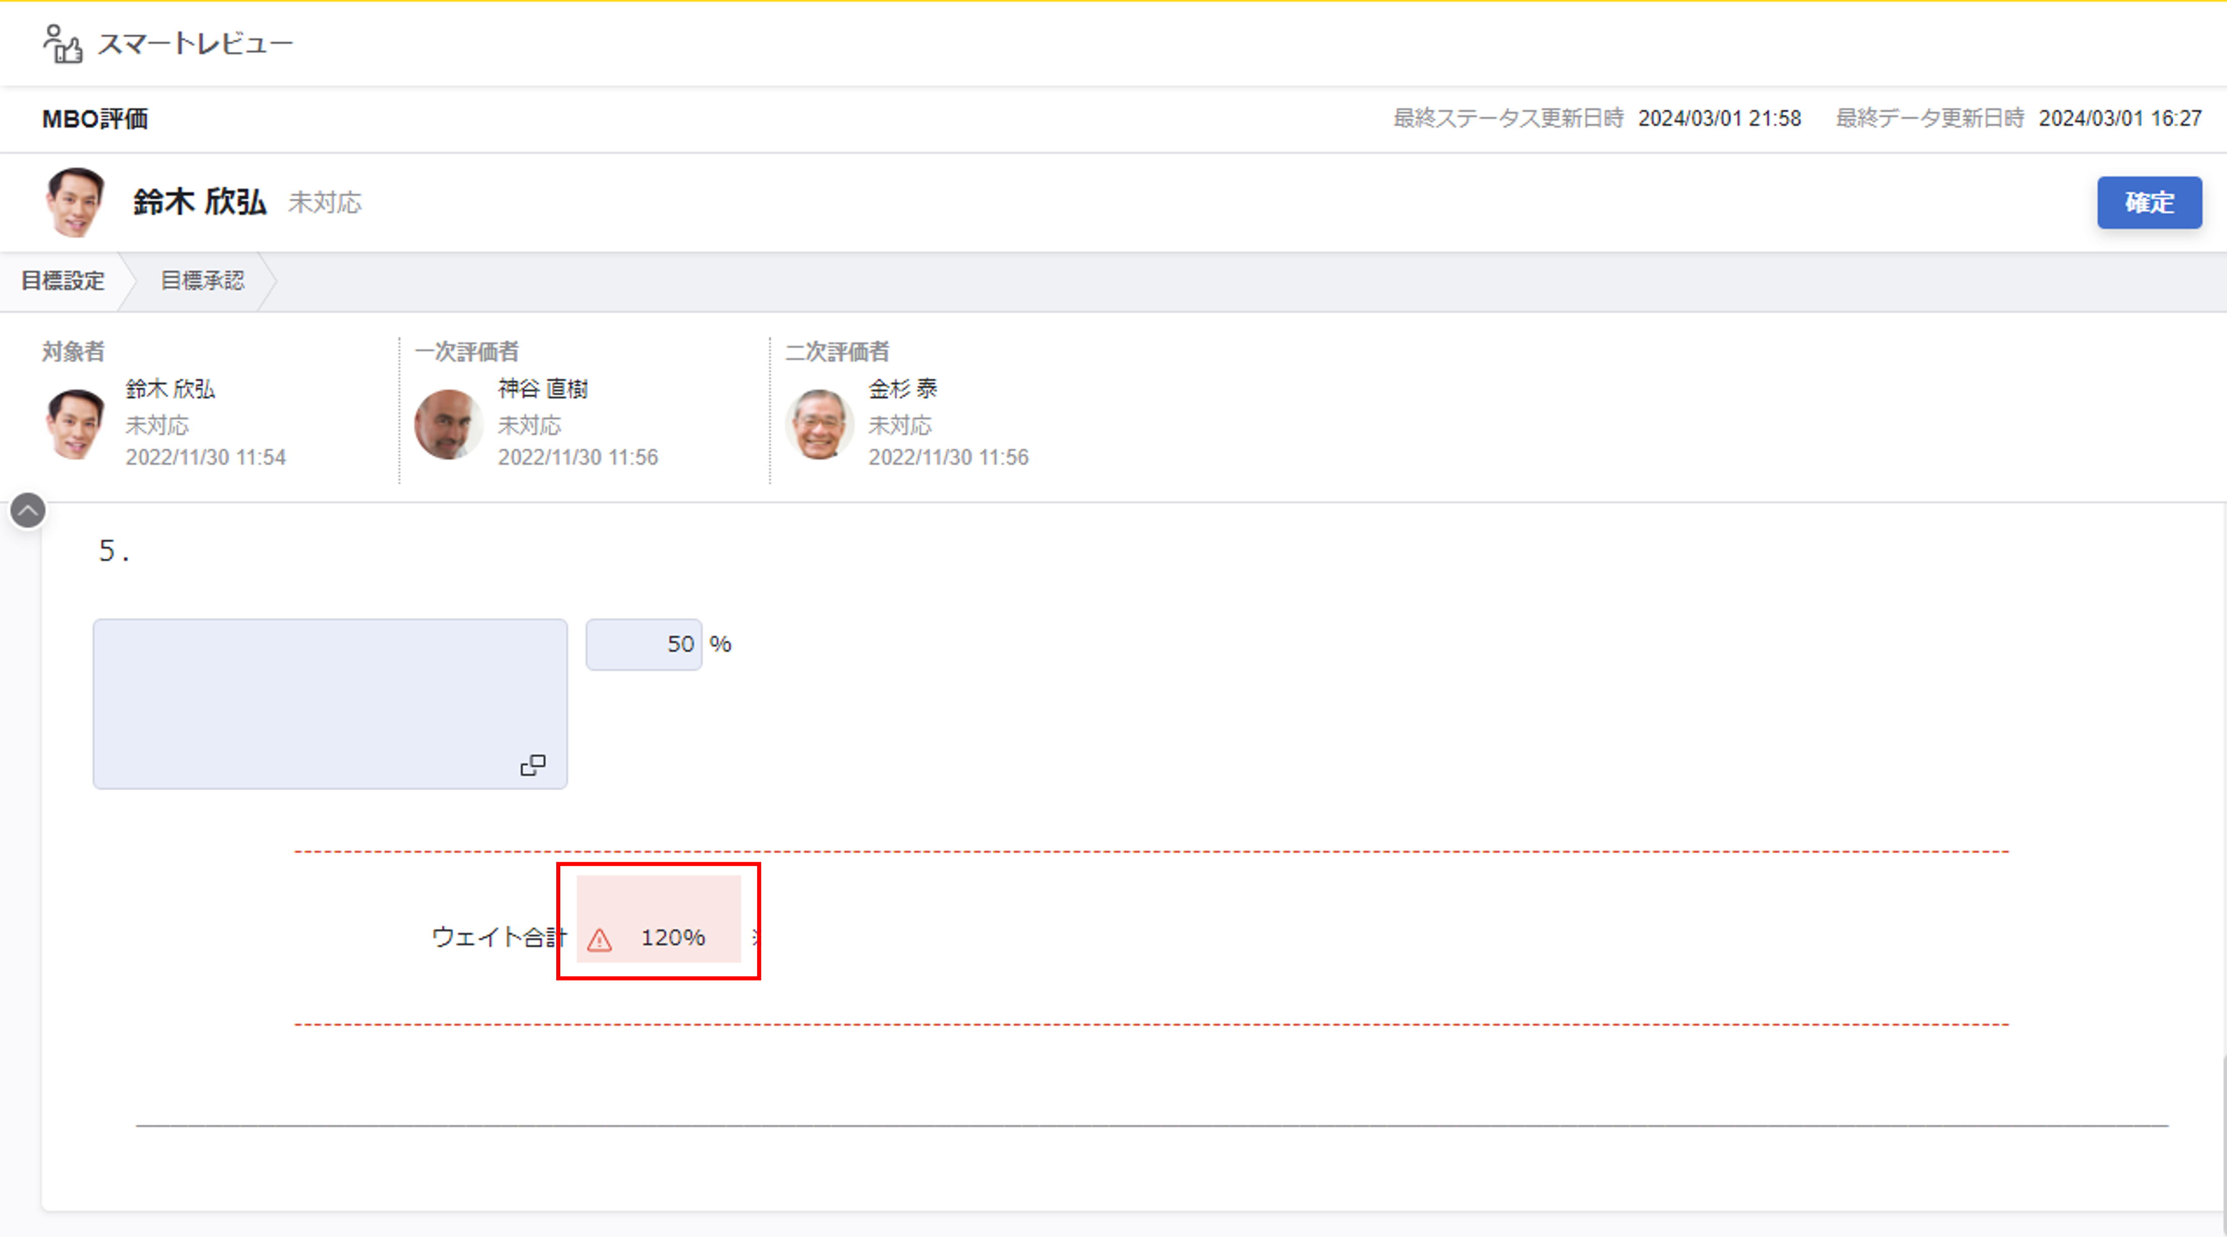Viewport: 2227px width, 1237px height.
Task: Click the MBO評価 heading
Action: [95, 119]
